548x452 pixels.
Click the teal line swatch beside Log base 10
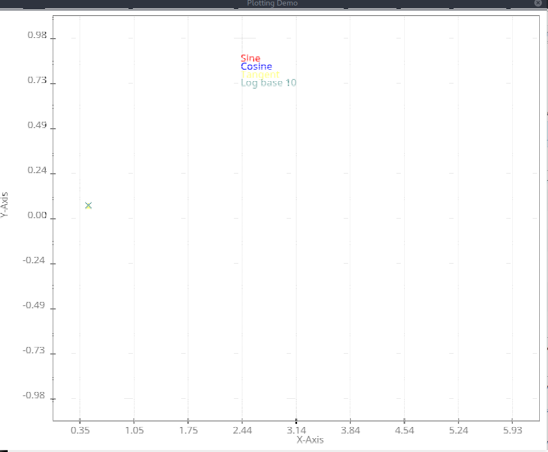pyautogui.click(x=237, y=83)
